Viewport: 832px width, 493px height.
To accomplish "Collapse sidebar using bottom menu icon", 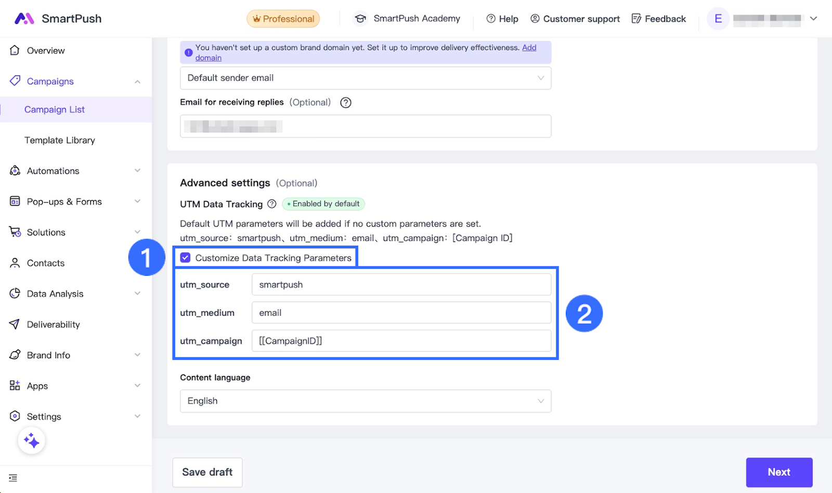I will (x=13, y=478).
